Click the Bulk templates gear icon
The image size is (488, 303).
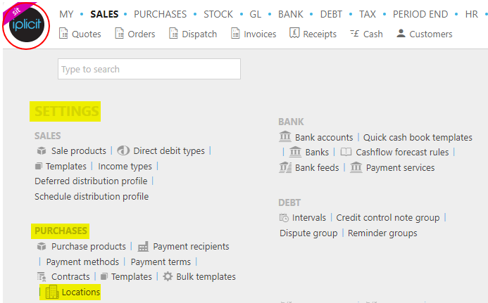[x=168, y=276]
